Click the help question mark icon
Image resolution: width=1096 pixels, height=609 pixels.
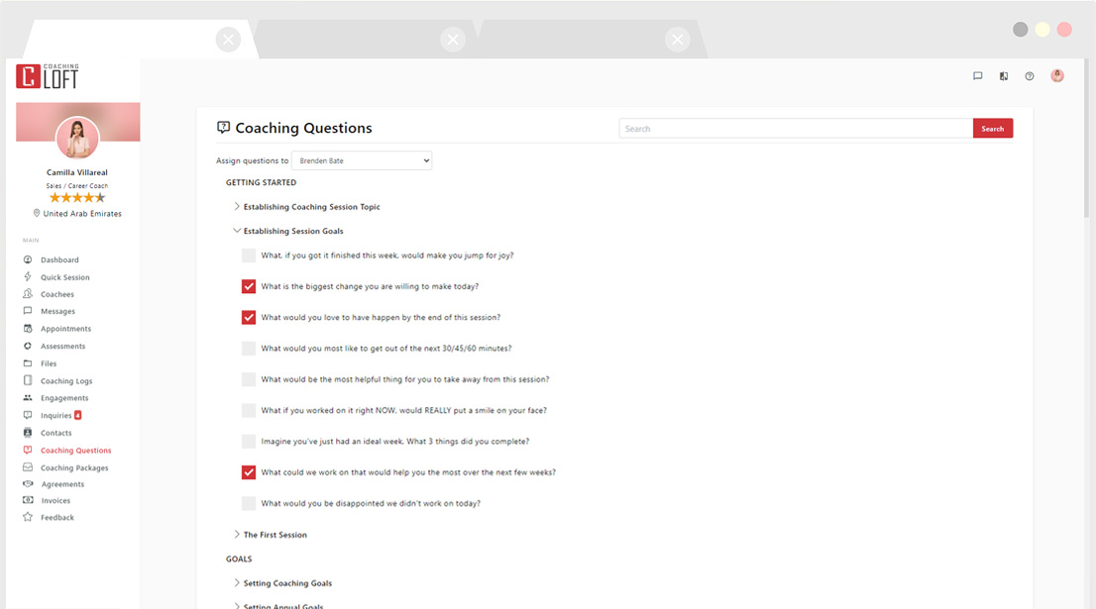coord(1030,76)
